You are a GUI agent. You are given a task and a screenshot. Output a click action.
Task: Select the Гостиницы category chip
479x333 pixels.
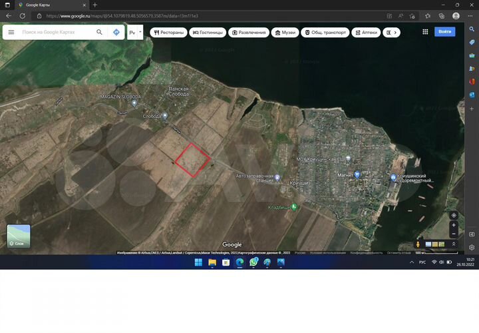pyautogui.click(x=207, y=32)
